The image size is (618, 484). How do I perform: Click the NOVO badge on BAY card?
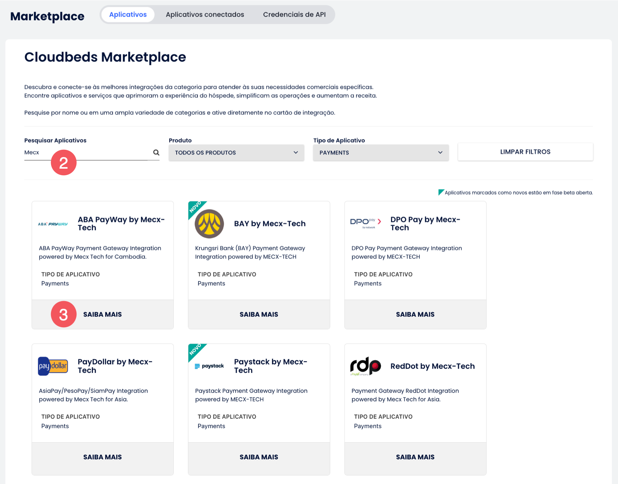[195, 207]
